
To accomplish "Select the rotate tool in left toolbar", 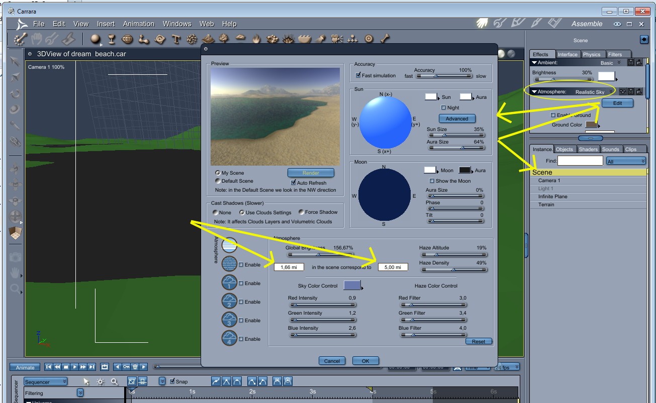I will [x=16, y=94].
